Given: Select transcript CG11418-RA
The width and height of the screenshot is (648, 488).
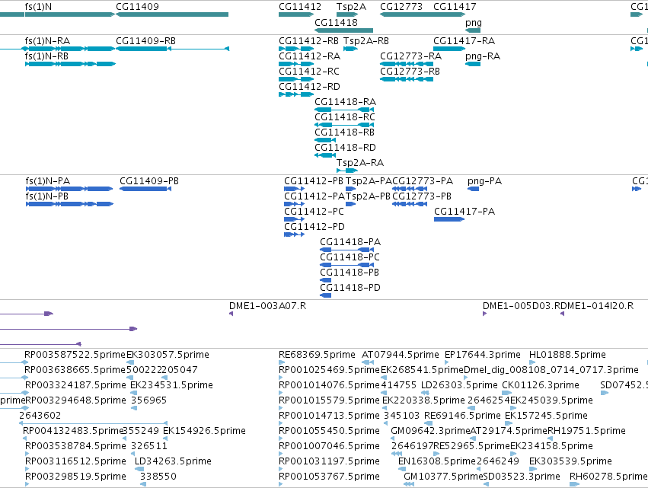Looking at the screenshot, I should pos(346,102).
